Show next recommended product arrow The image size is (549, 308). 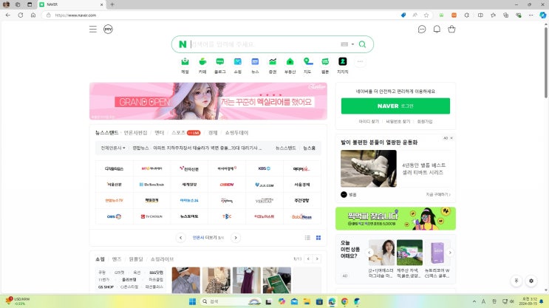450,253
